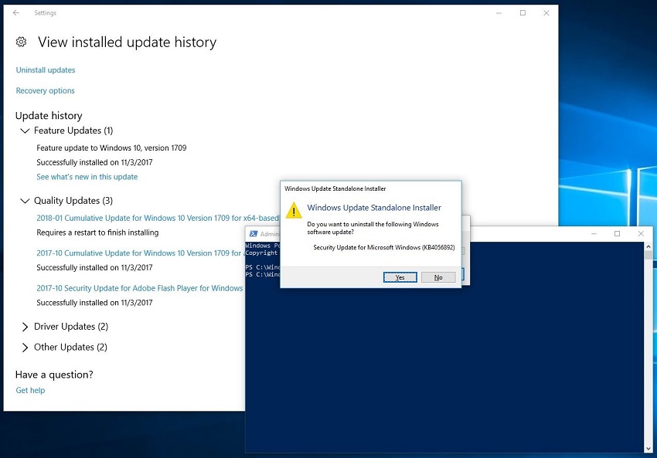This screenshot has height=458, width=657.
Task: Click the Get help link
Action: [x=30, y=391]
